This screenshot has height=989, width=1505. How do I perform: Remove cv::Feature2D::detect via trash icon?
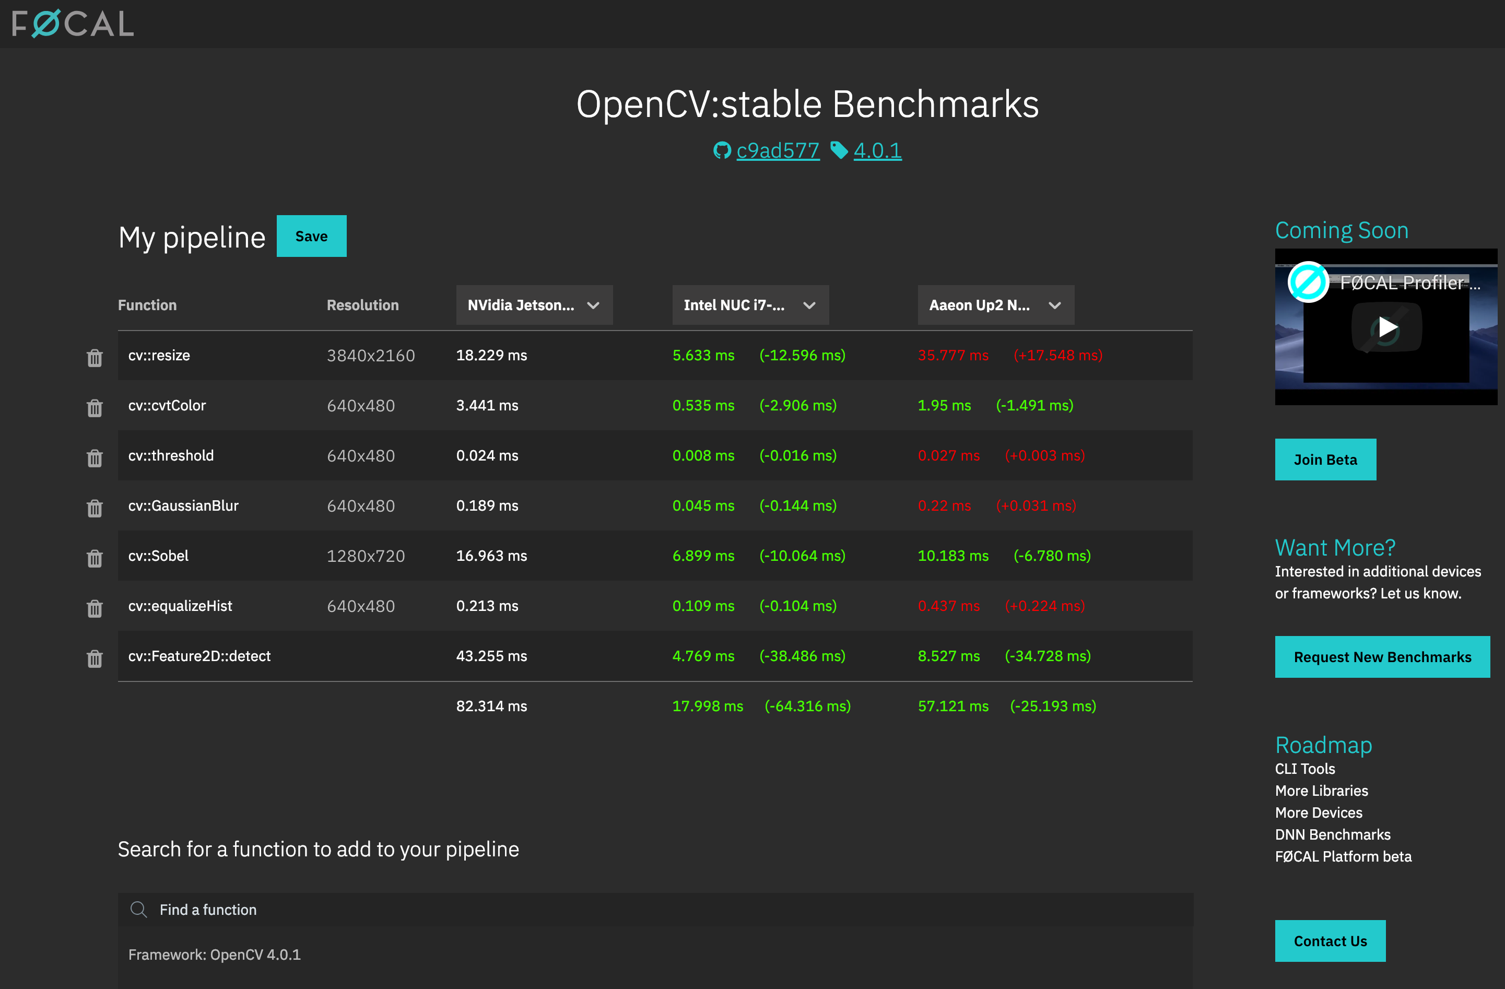(94, 658)
